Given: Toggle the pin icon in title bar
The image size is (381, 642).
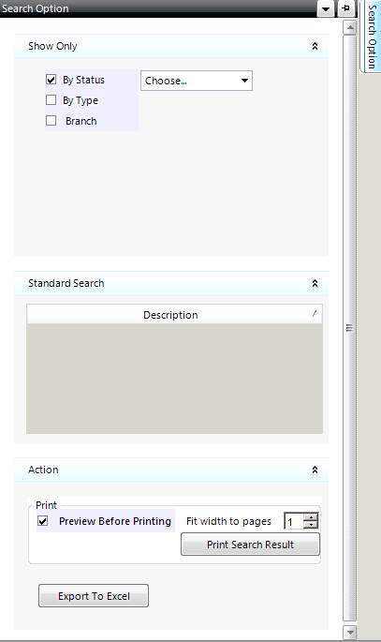Looking at the screenshot, I should tap(345, 8).
